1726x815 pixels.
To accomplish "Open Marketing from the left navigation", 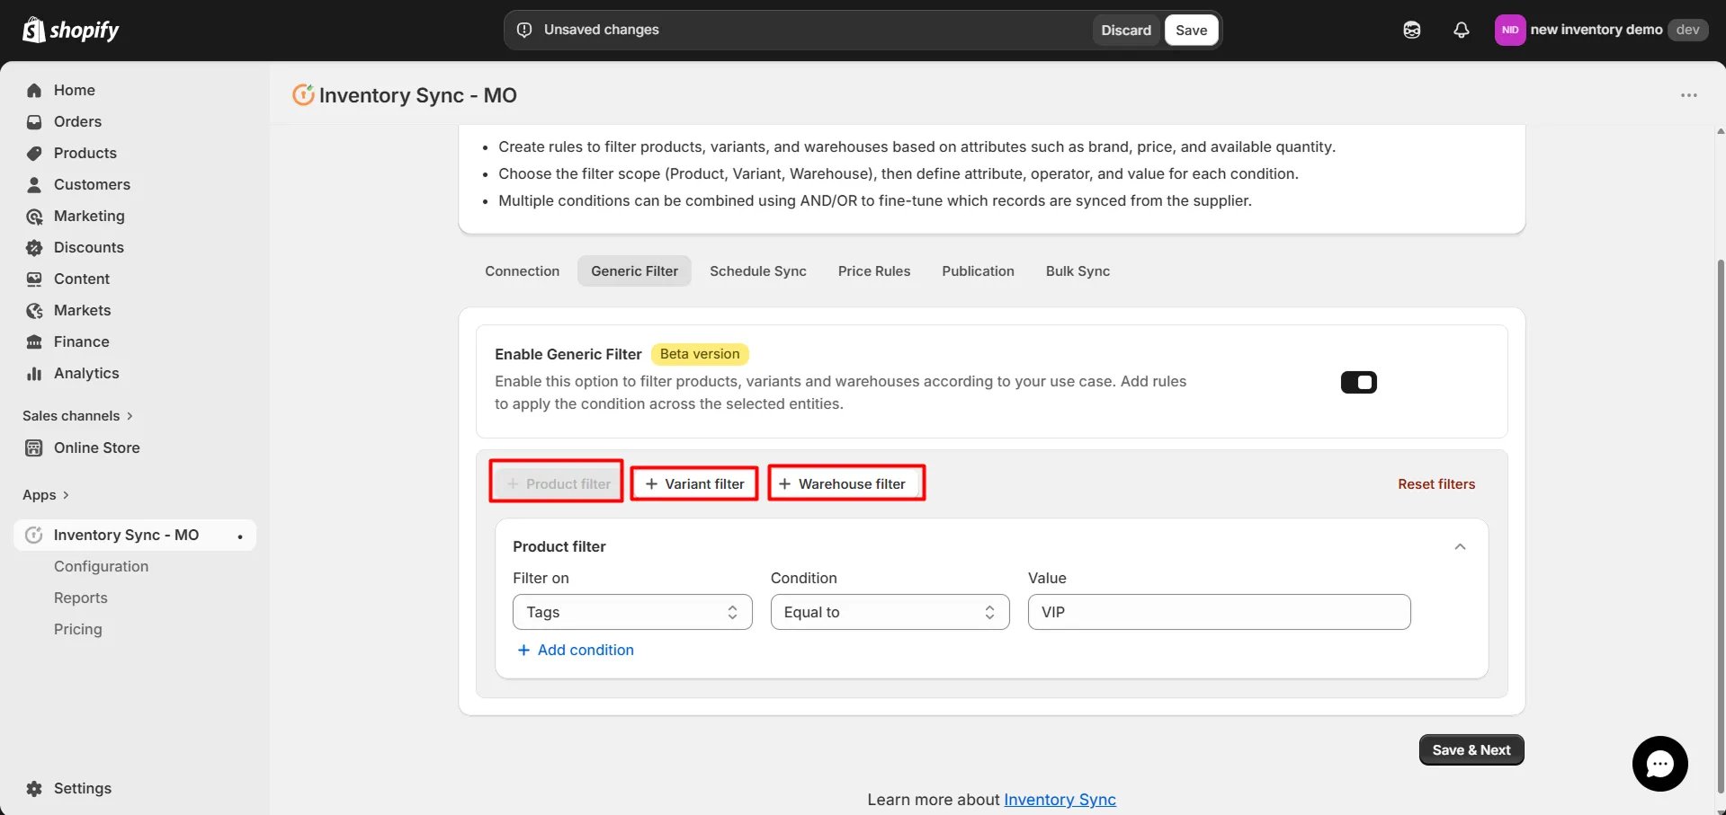I will (x=88, y=216).
